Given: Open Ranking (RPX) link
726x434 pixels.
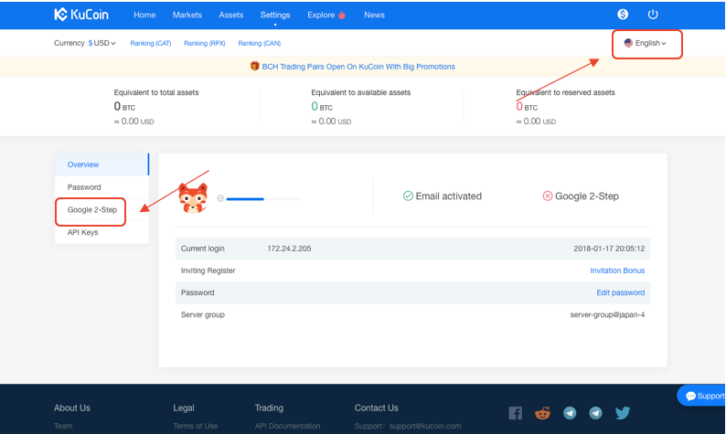Looking at the screenshot, I should tap(205, 43).
